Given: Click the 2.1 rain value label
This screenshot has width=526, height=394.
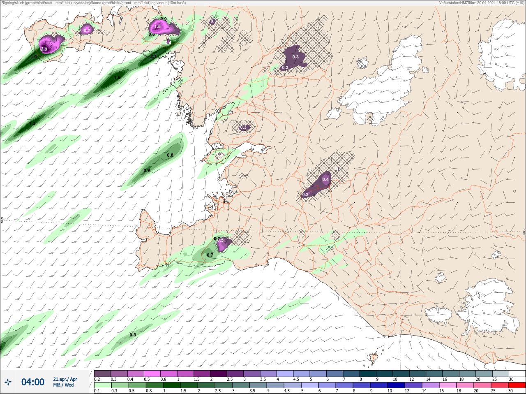Looking at the screenshot, I should [154, 56].
